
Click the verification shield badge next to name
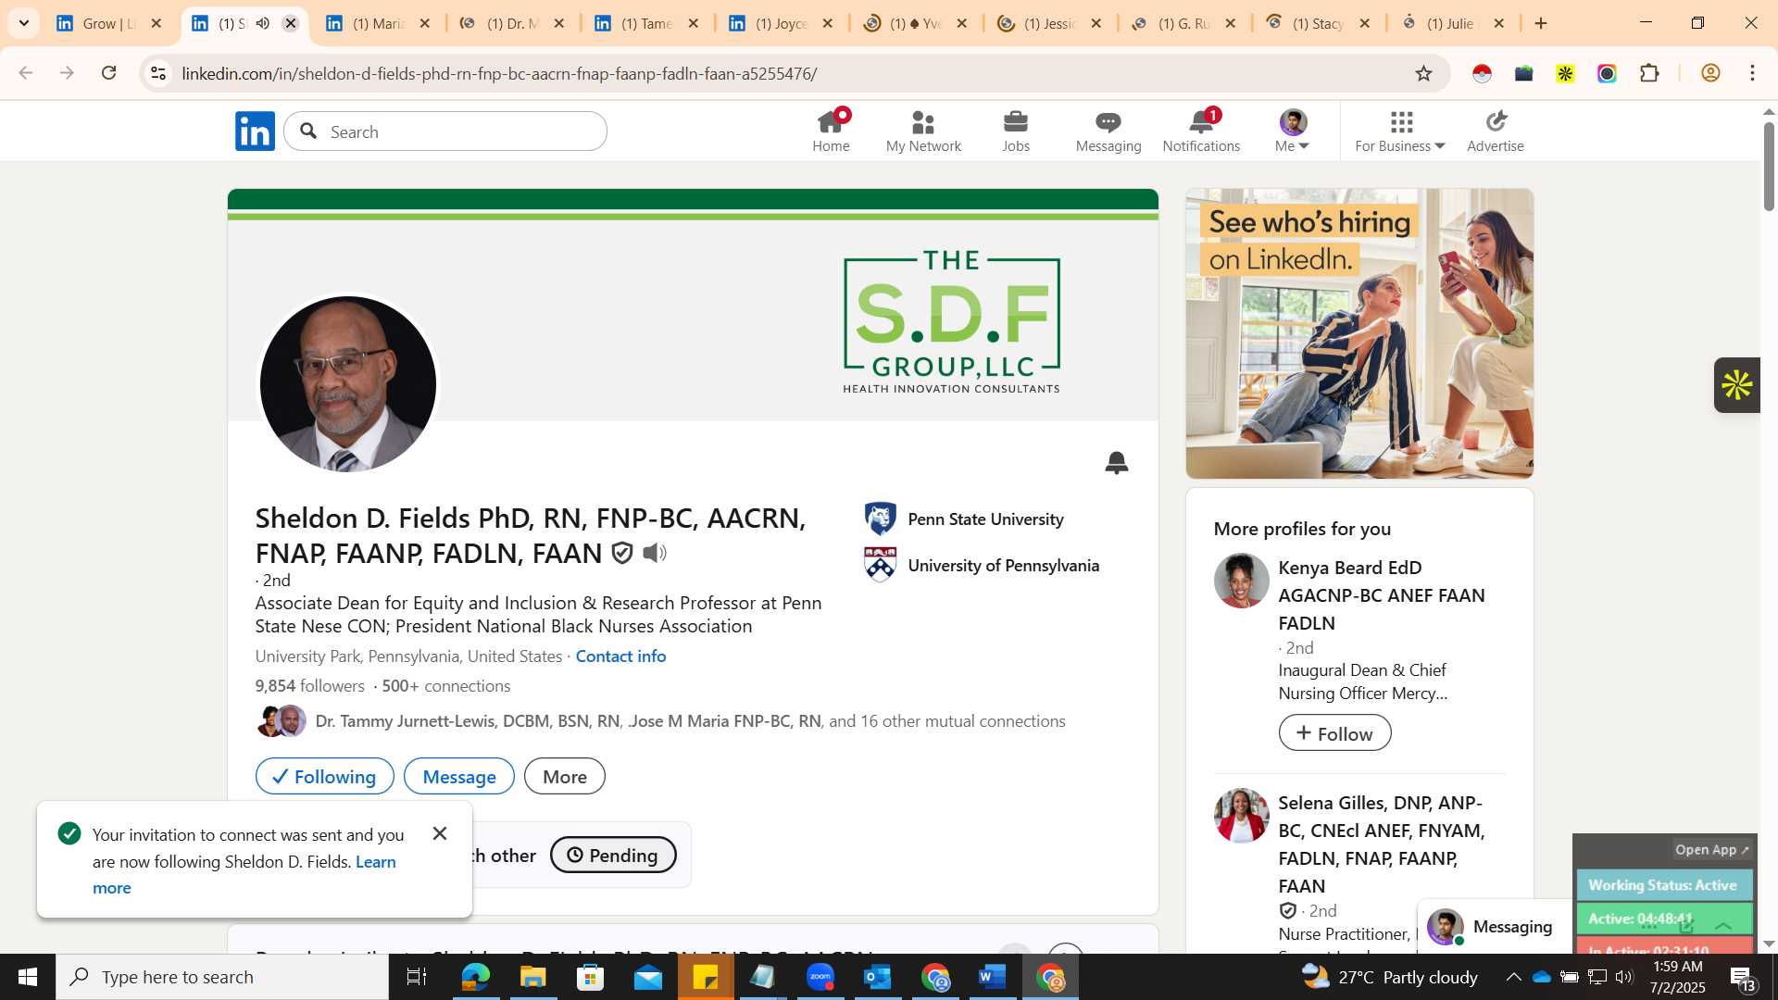pyautogui.click(x=622, y=554)
